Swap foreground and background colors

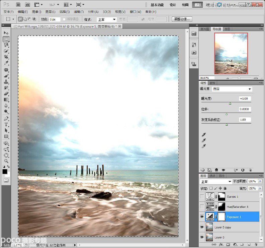point(8,167)
